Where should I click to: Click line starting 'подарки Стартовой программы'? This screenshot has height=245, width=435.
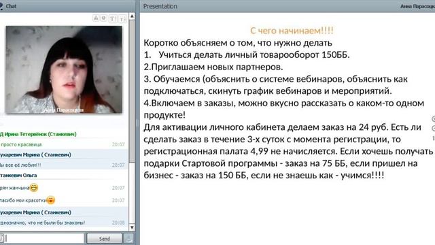pos(281,163)
